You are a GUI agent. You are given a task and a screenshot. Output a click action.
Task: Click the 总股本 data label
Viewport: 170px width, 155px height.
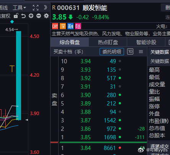pos(157,135)
